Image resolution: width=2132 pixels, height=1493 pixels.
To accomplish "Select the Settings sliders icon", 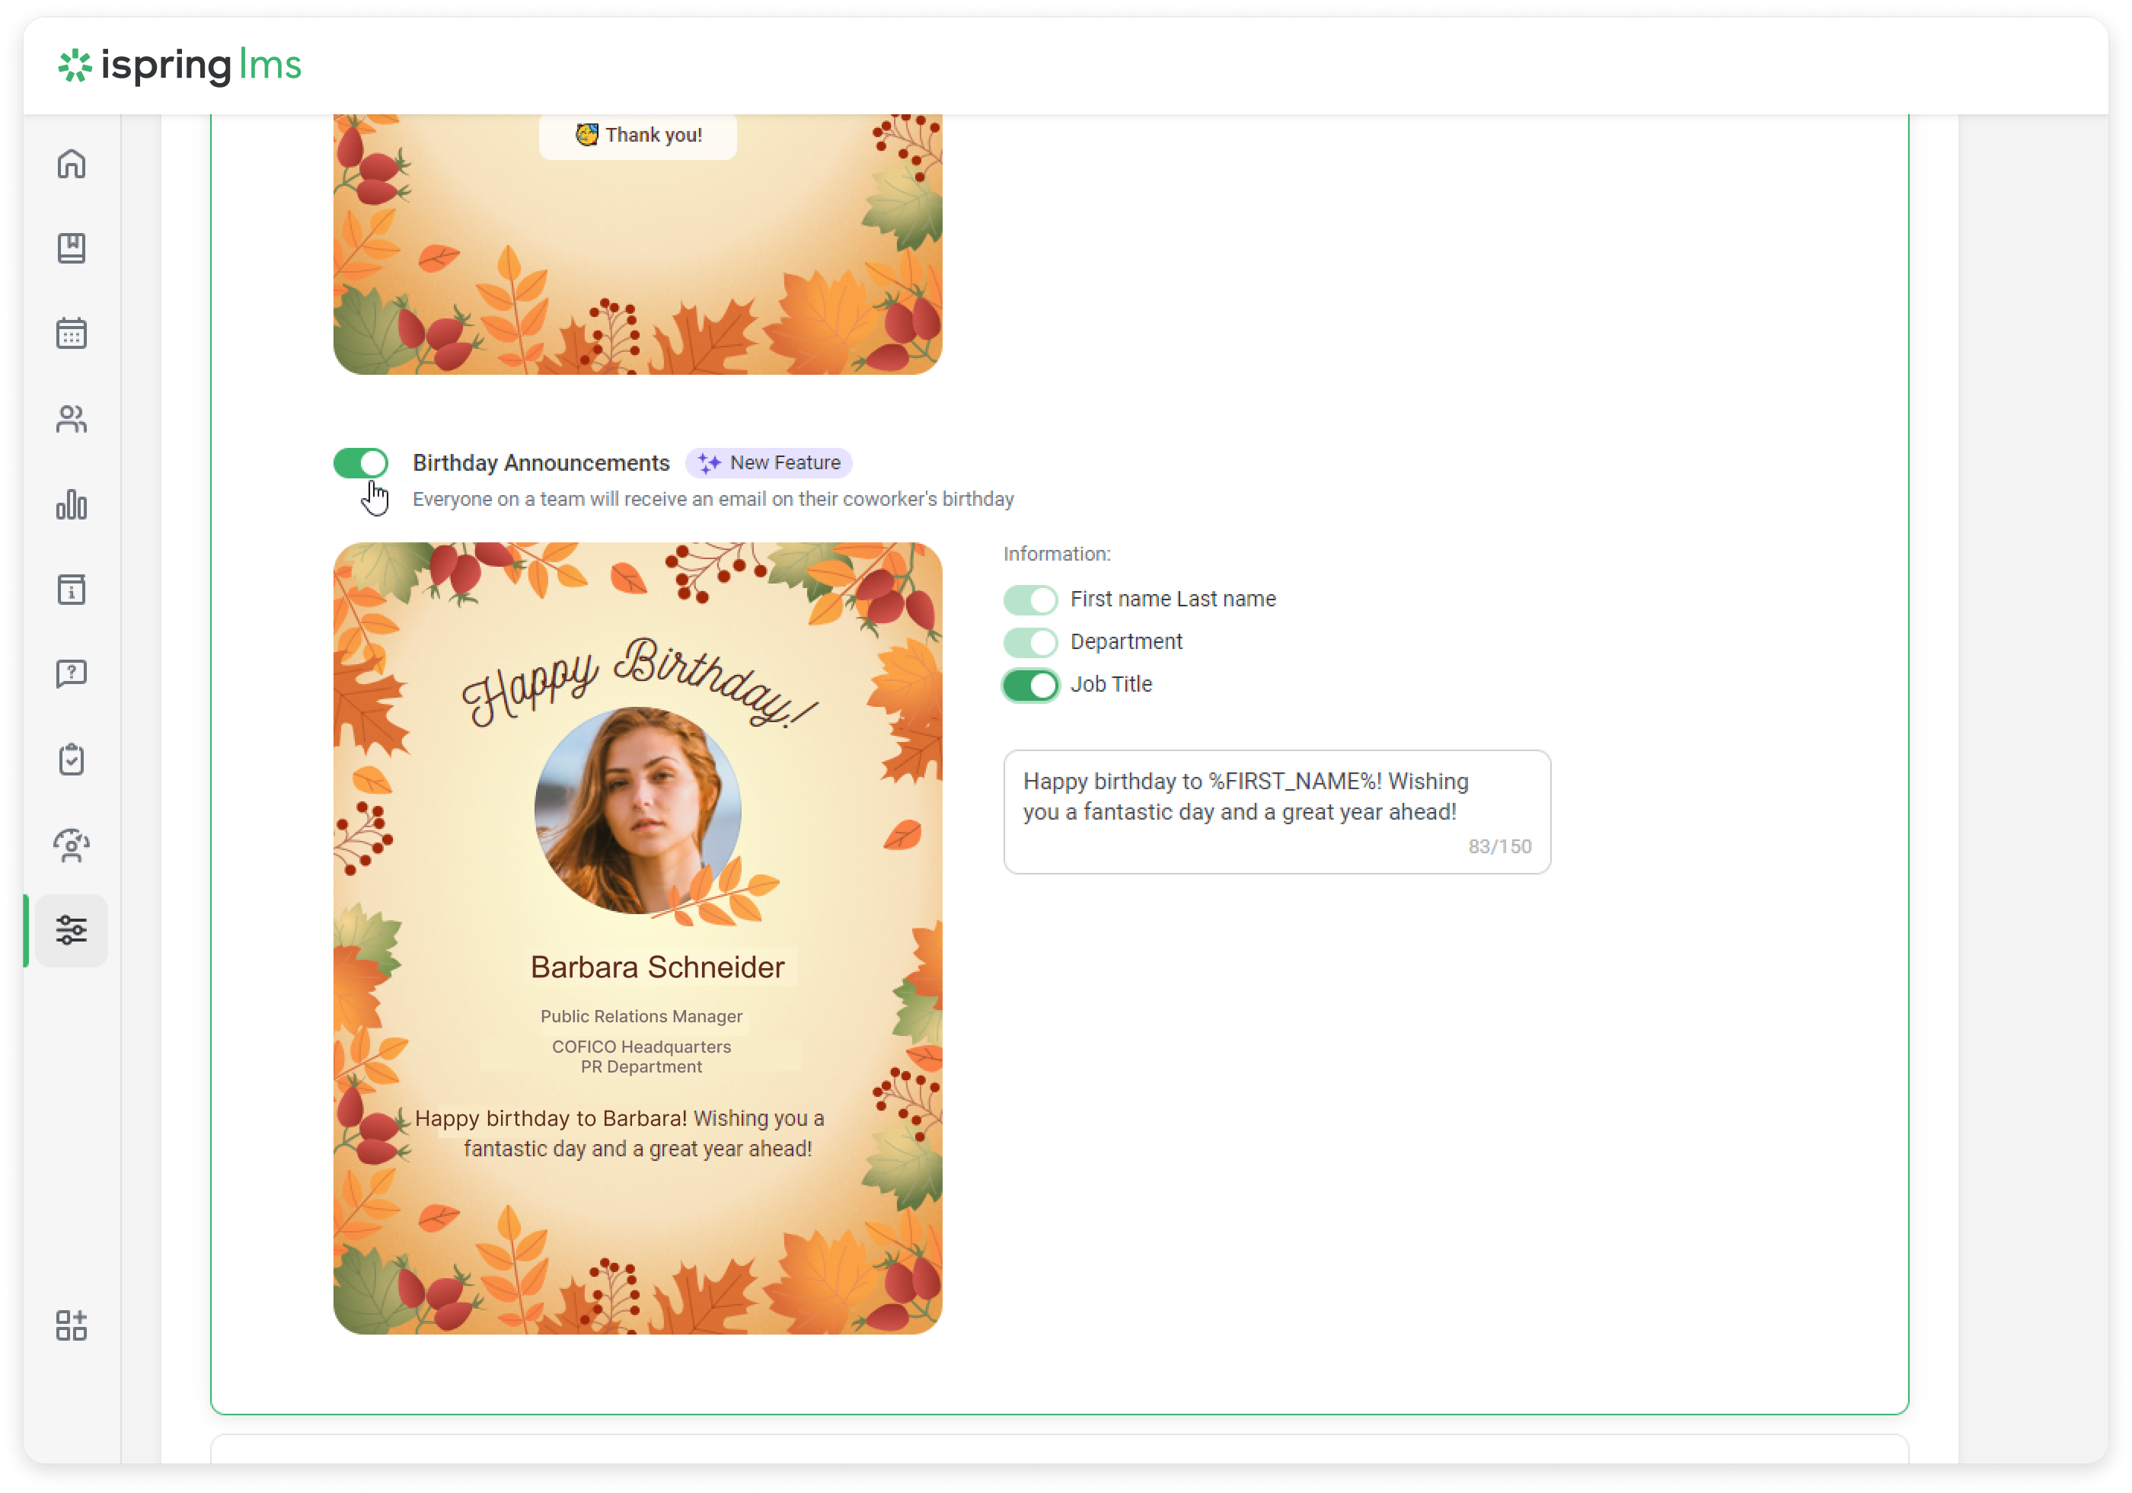I will (x=72, y=930).
